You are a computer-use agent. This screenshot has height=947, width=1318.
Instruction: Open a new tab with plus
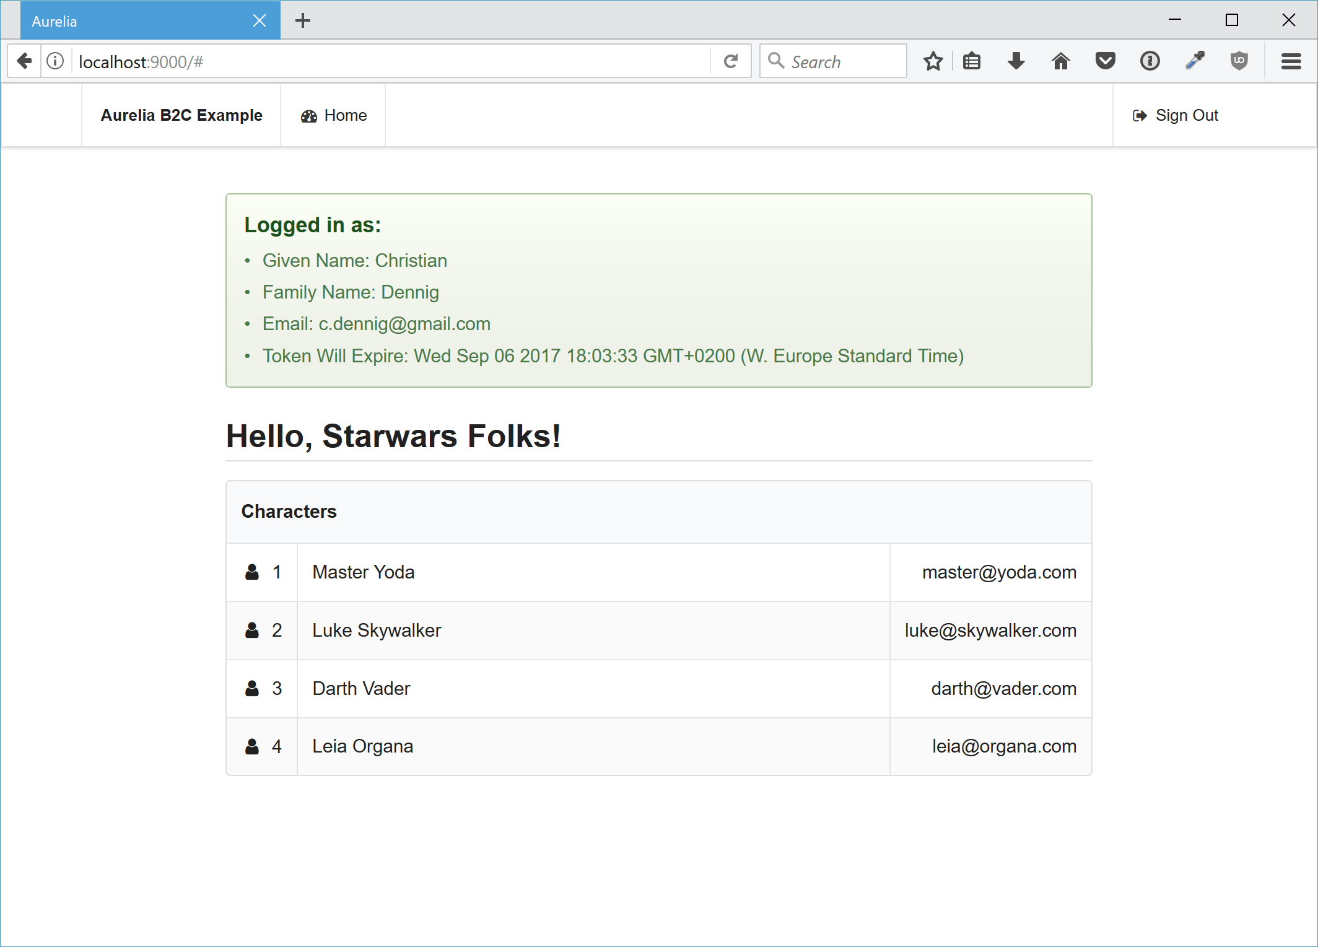pyautogui.click(x=303, y=21)
